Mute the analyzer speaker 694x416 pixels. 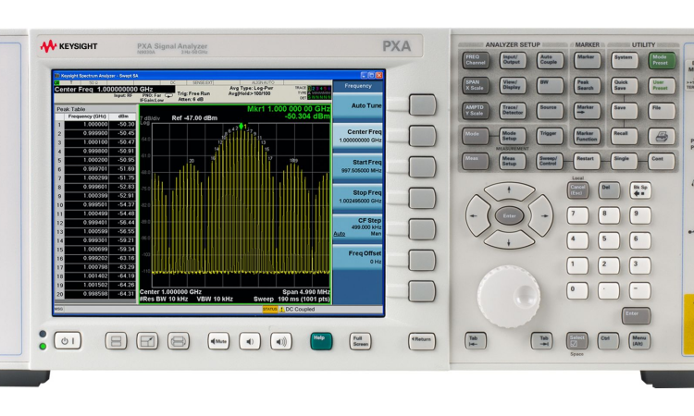tap(218, 341)
